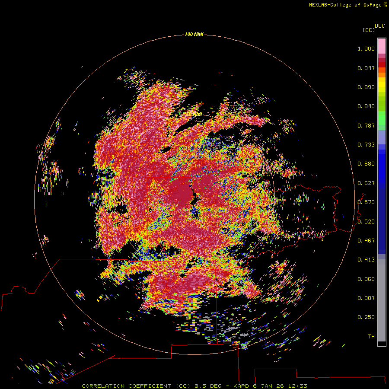Screen dimensions: 389x389
Task: Select the 0.627 legend value
Action: coord(366,183)
